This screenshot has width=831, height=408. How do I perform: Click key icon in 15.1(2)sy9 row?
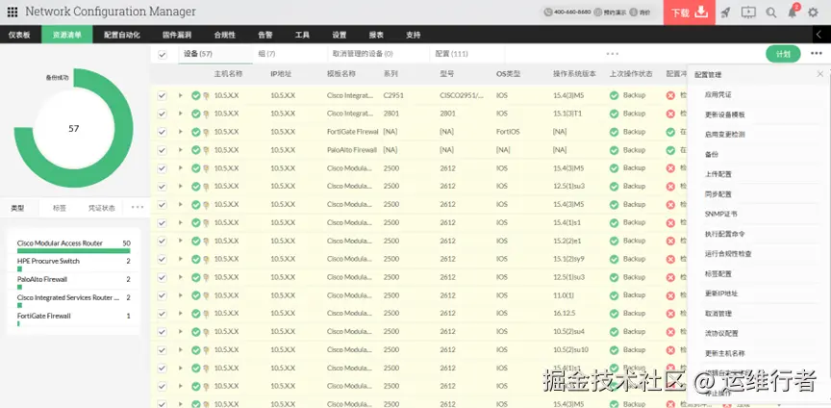[x=206, y=259]
